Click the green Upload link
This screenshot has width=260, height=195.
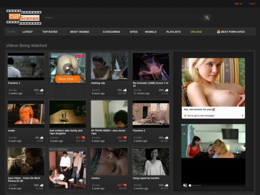point(196,32)
